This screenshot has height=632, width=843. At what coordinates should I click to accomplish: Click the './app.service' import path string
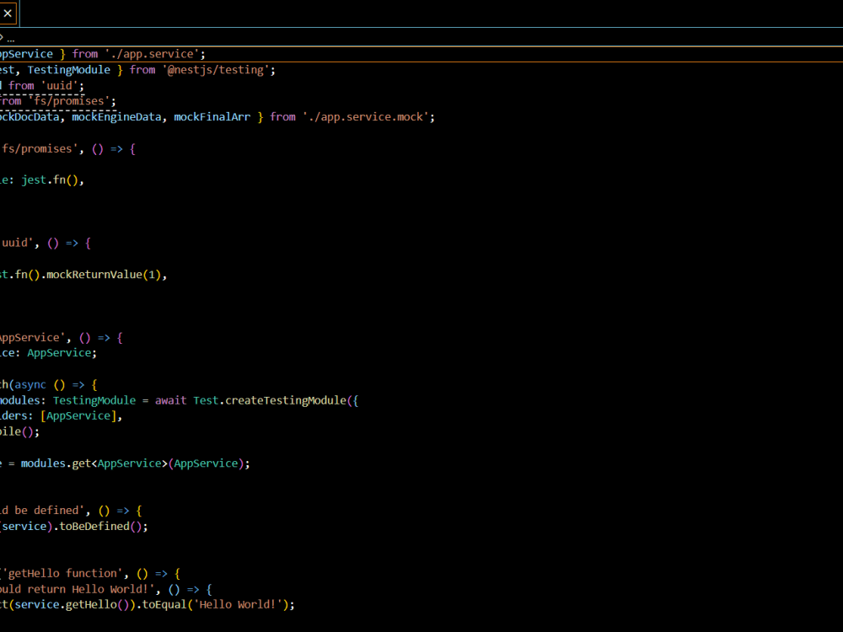pos(152,54)
